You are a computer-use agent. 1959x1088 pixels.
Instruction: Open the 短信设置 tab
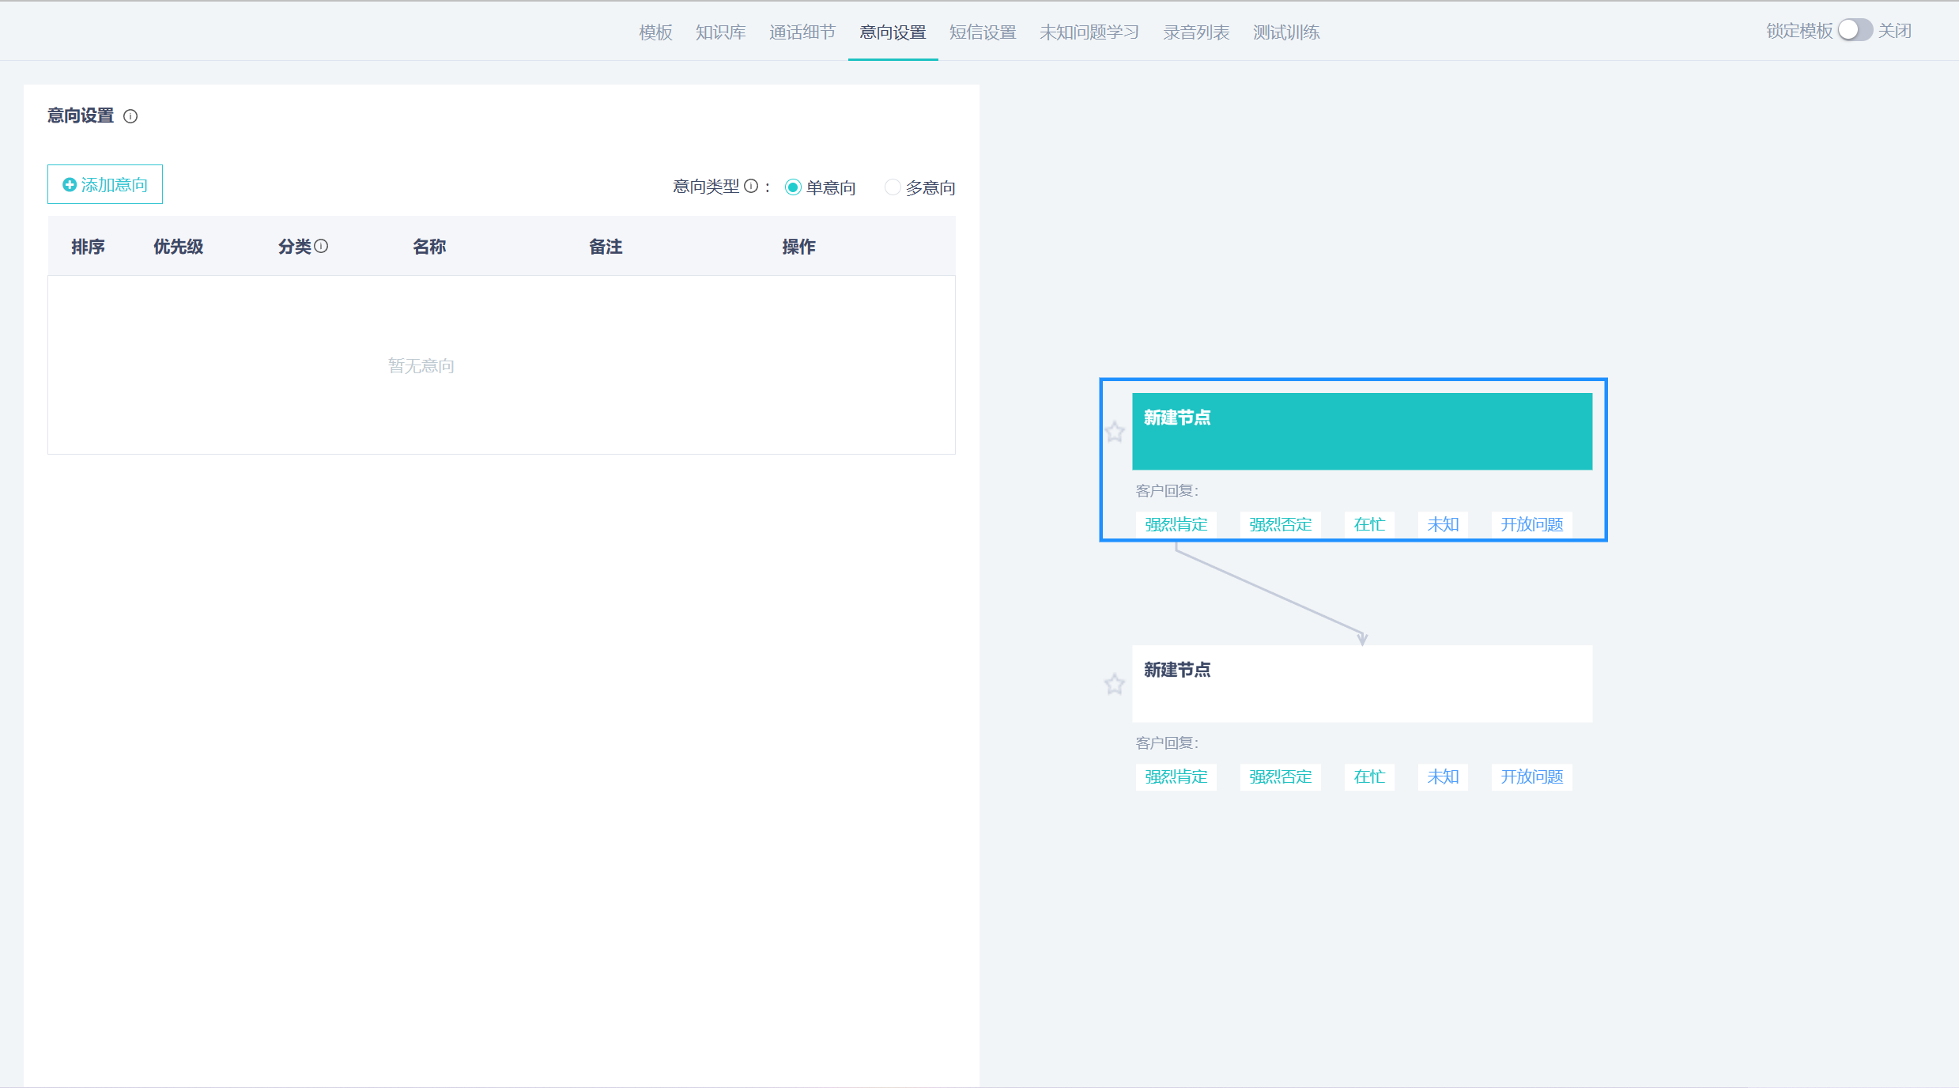(983, 32)
